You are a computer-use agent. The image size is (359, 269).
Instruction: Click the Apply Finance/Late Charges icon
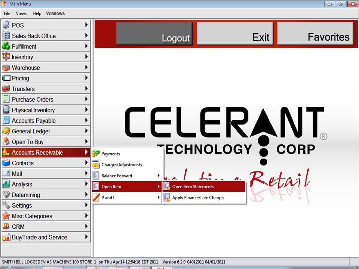167,197
